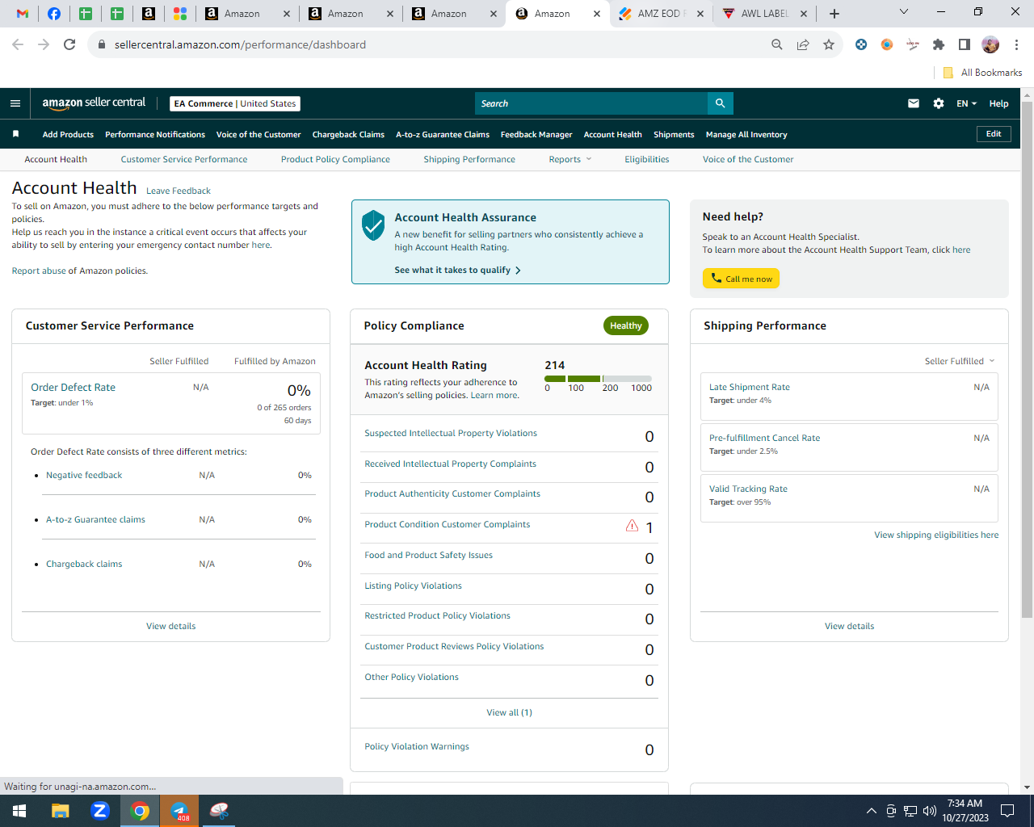Click the Report abuse link

pos(39,271)
